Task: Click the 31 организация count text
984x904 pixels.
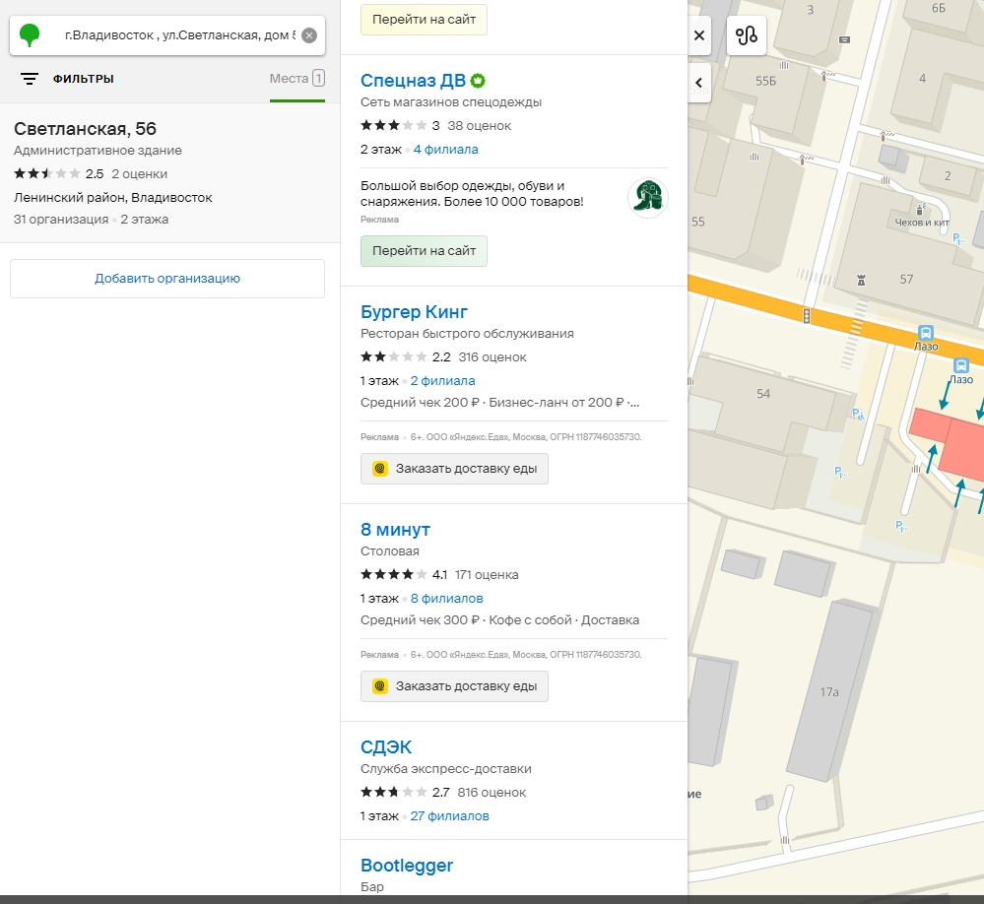Action: click(61, 220)
